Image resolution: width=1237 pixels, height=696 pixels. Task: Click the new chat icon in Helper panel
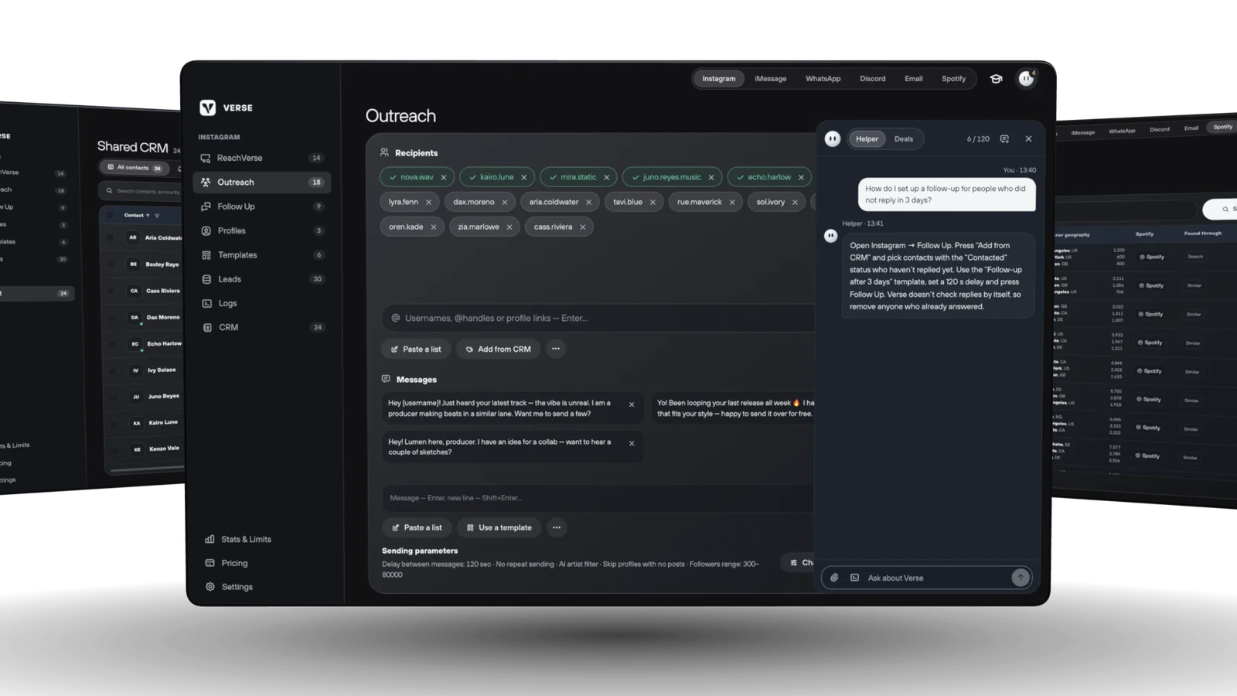click(x=1004, y=139)
